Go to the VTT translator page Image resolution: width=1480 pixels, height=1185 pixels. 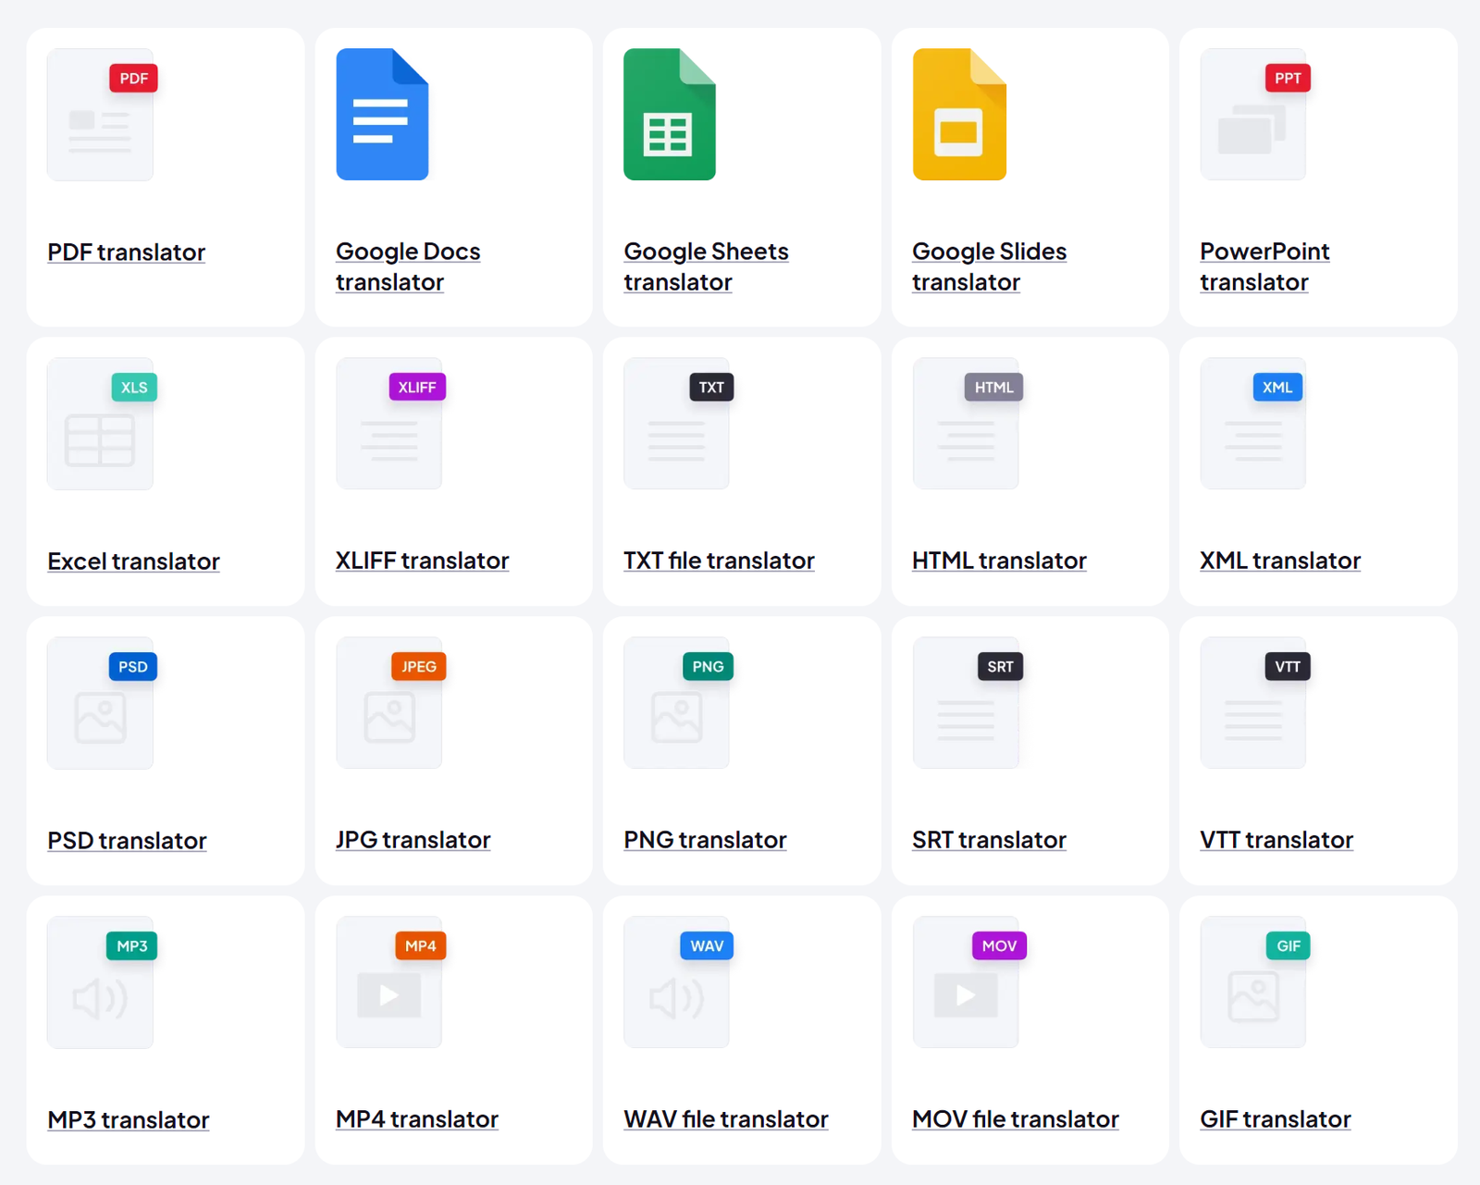(x=1276, y=840)
